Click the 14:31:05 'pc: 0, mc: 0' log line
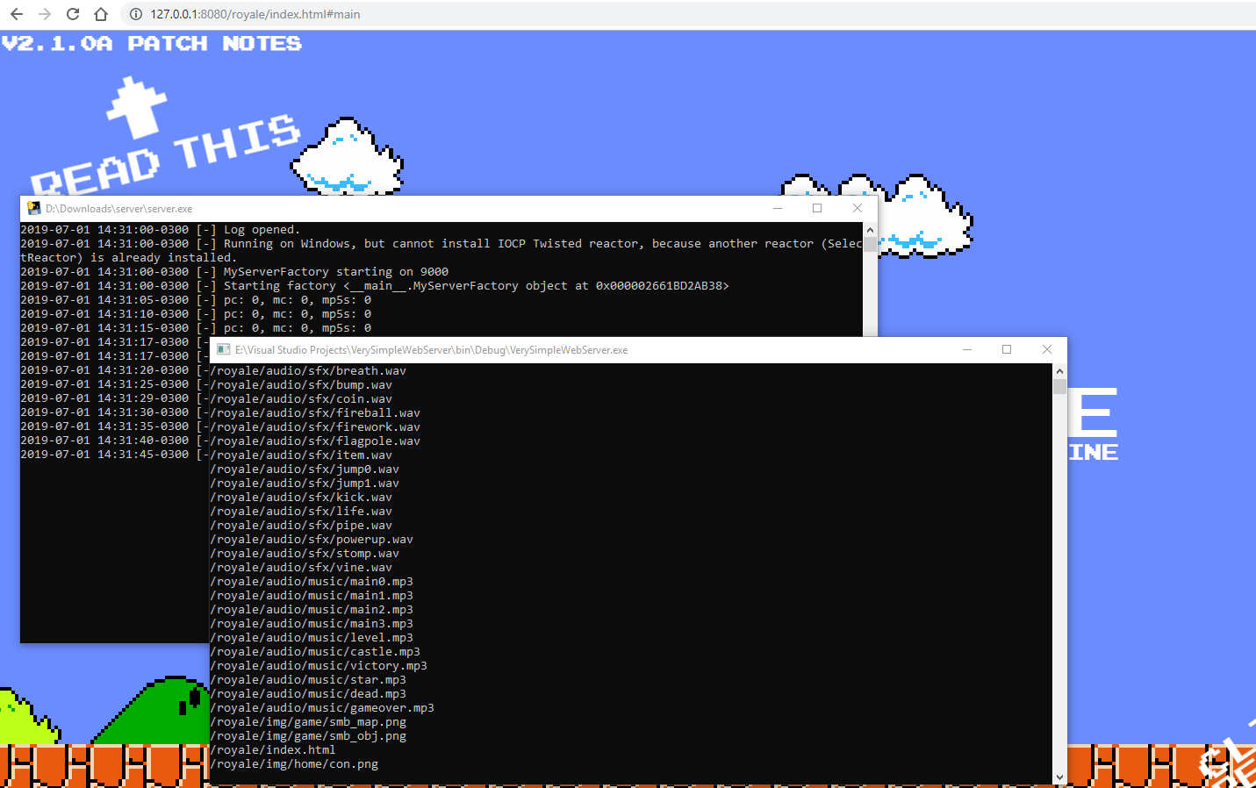 196,300
